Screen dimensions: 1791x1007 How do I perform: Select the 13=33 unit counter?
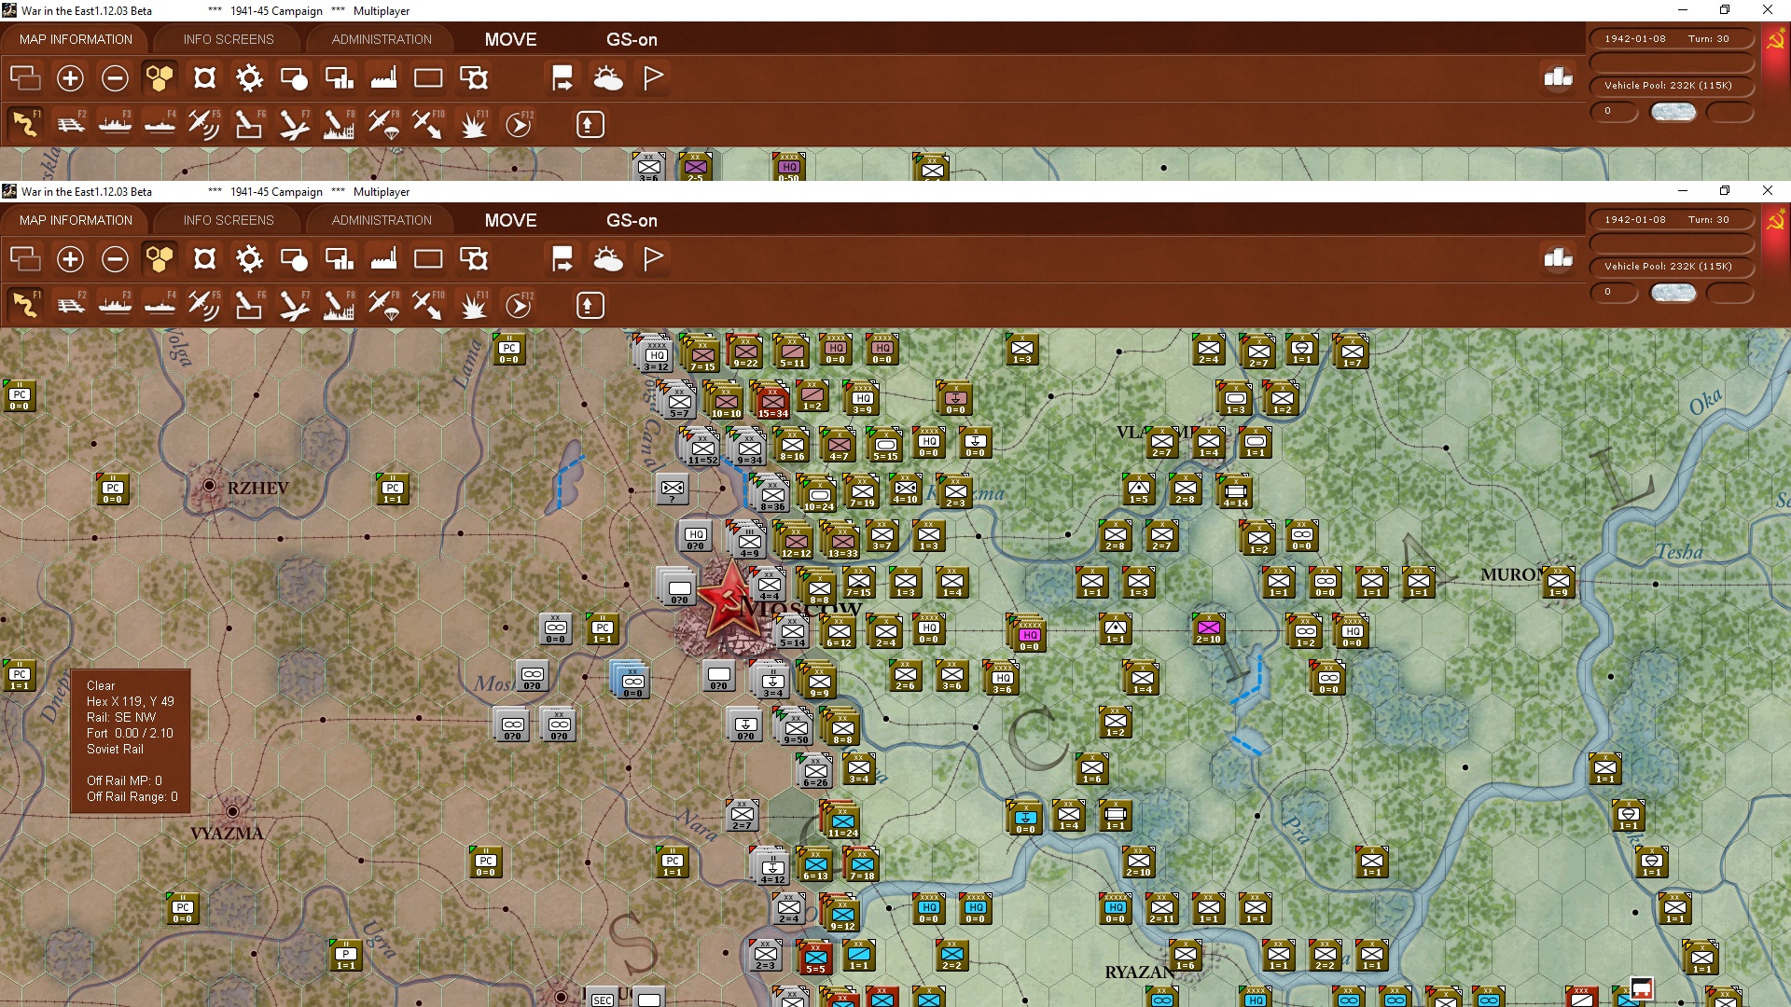(x=841, y=539)
